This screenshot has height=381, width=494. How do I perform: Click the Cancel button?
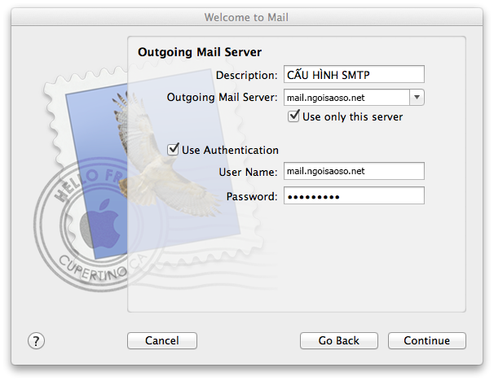(x=162, y=341)
